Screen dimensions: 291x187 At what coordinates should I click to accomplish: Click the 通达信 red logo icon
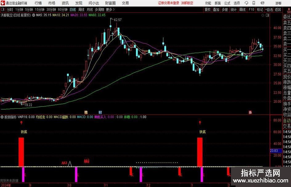pyautogui.click(x=3, y=3)
